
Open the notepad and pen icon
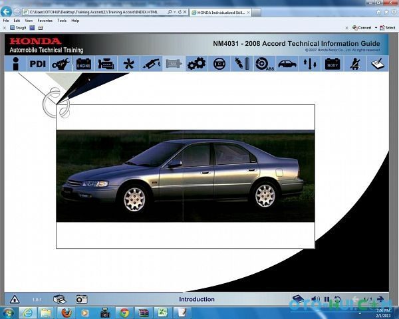point(378,64)
